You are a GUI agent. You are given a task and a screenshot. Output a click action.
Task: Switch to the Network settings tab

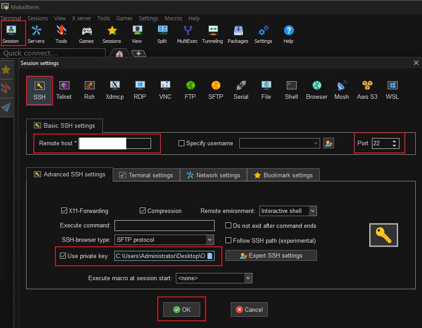[214, 175]
